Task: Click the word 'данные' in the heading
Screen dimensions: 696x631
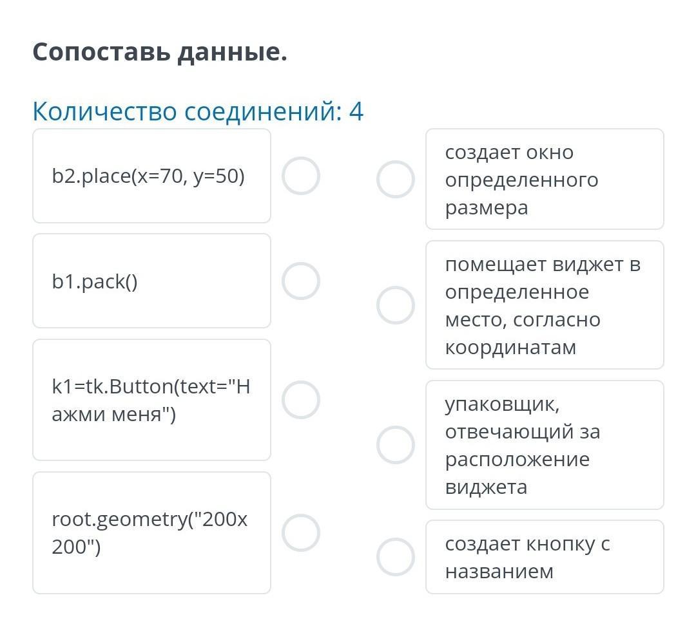Action: [x=231, y=52]
